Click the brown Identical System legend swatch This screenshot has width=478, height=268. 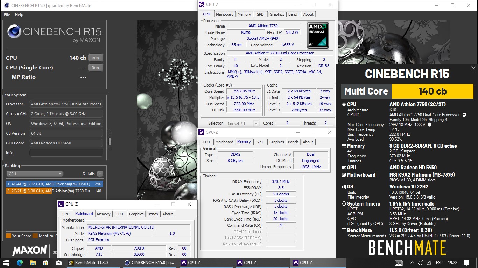pos(35,236)
